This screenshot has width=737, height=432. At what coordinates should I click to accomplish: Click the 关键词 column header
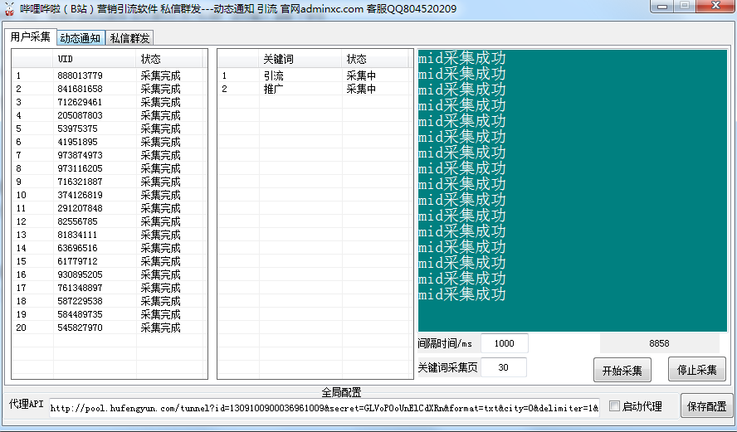[x=300, y=59]
